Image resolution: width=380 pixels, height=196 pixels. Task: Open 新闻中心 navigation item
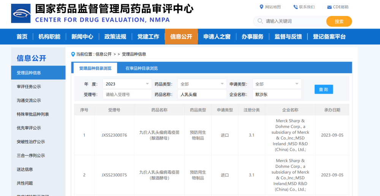coord(82,37)
